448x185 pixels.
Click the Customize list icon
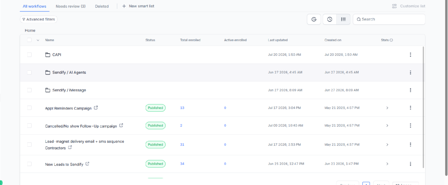[x=395, y=6]
